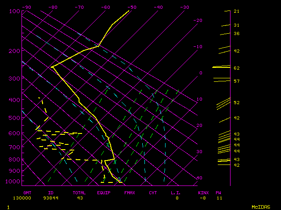The image size is (281, 210).
Task: Click the wind speed value 57
Action: [x=236, y=81]
